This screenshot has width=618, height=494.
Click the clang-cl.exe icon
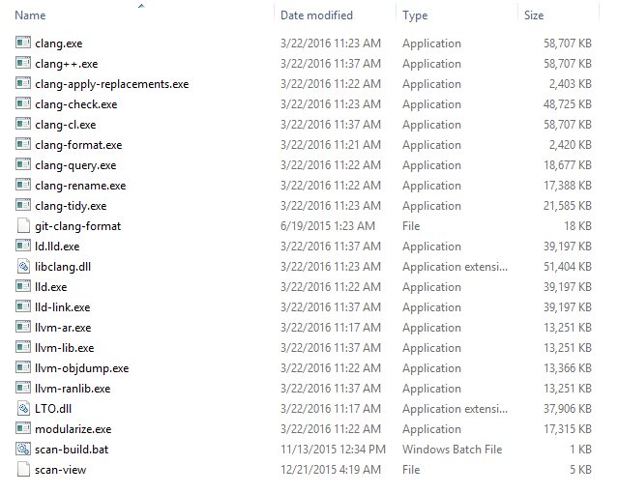tap(23, 124)
